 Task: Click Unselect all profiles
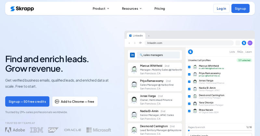199,60
